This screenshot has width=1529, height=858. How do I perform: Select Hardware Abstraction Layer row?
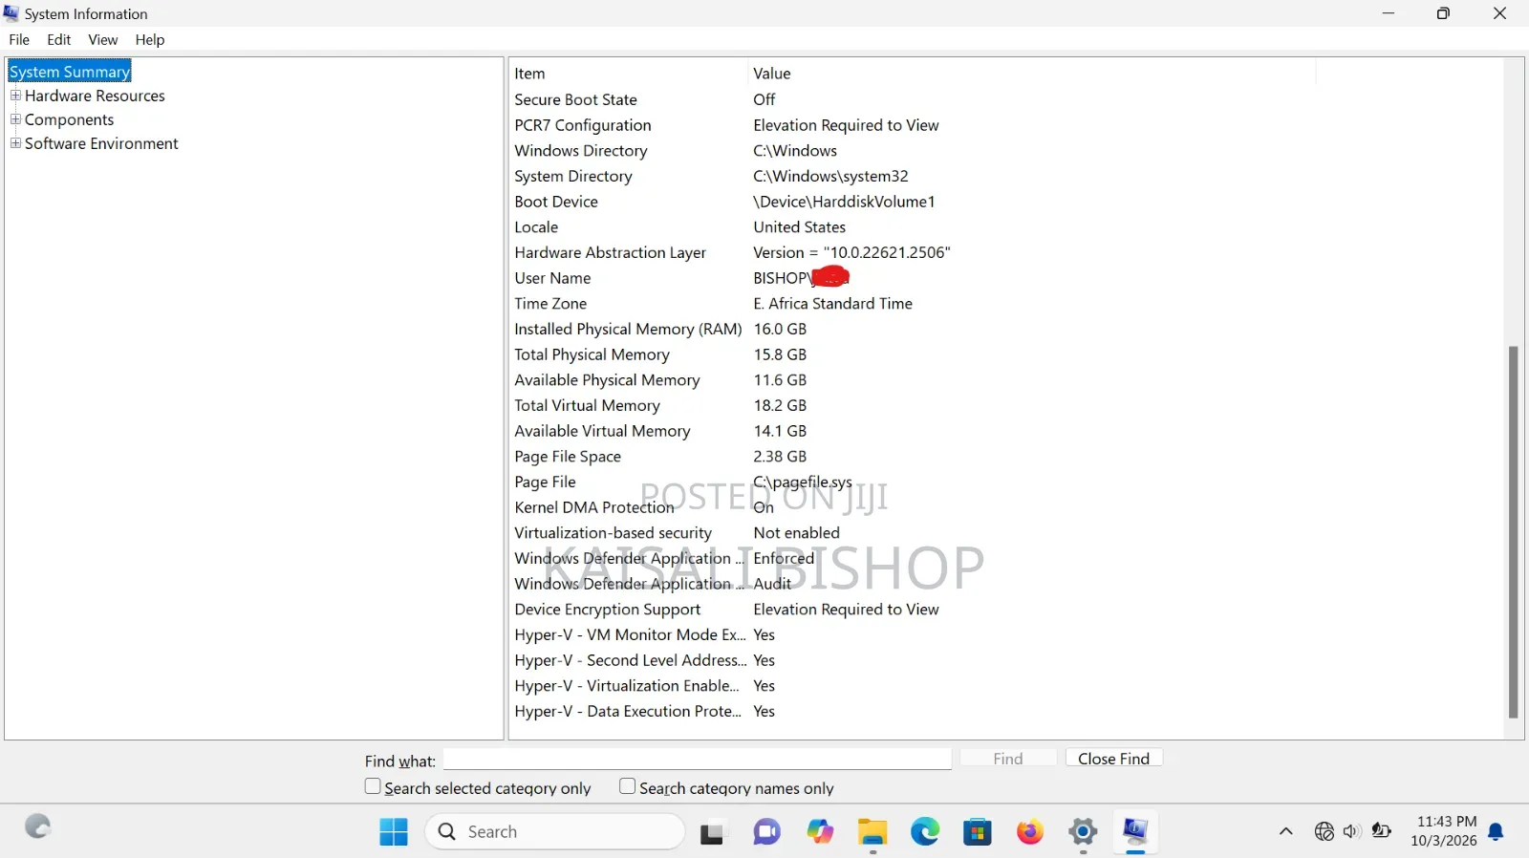913,252
